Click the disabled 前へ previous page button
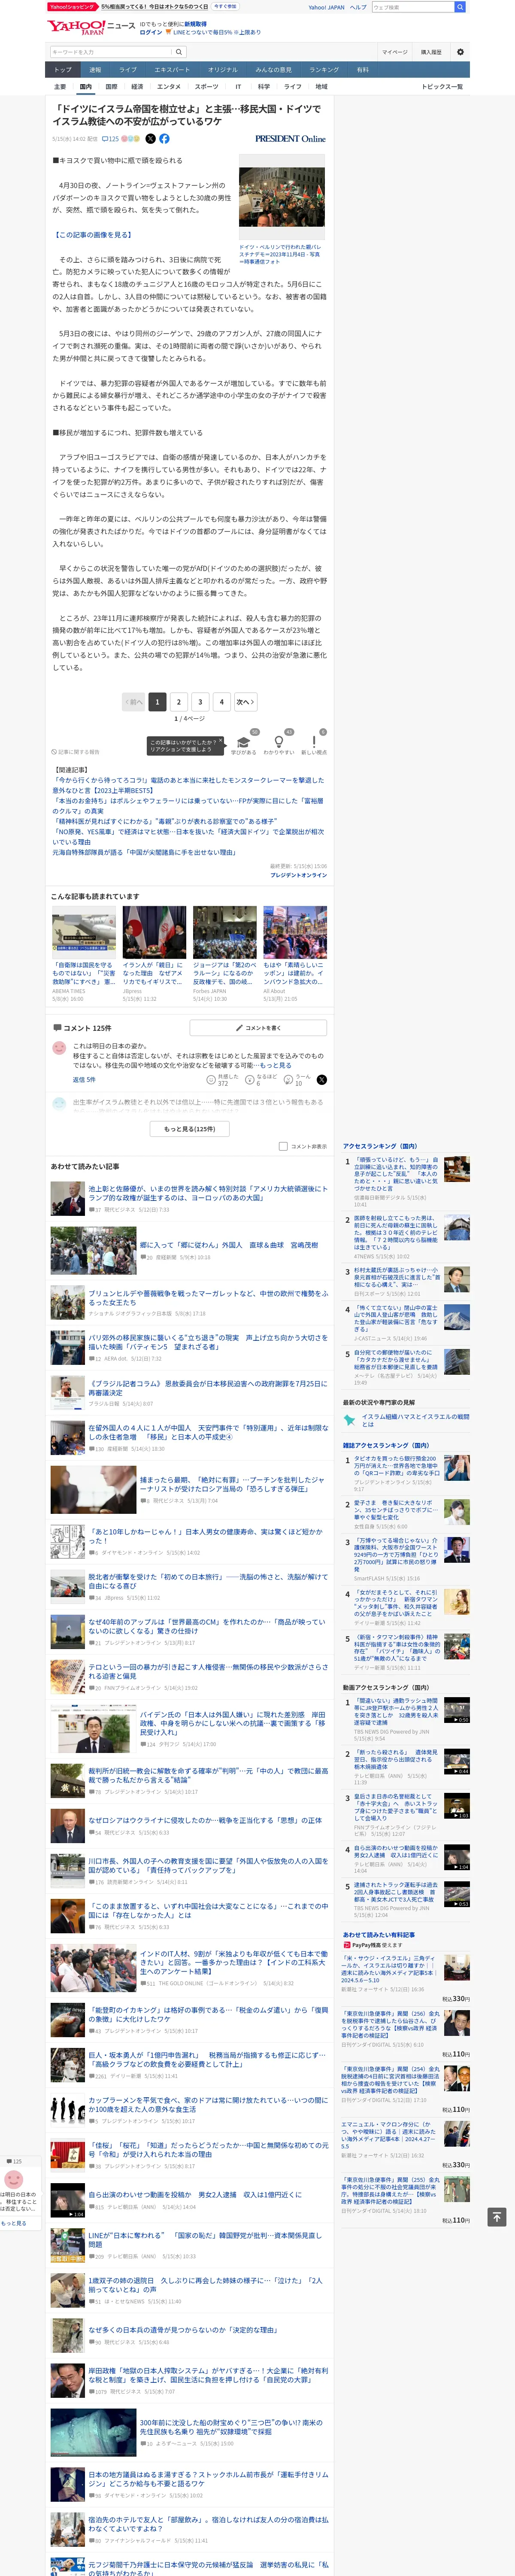This screenshot has height=2576, width=515. click(134, 702)
